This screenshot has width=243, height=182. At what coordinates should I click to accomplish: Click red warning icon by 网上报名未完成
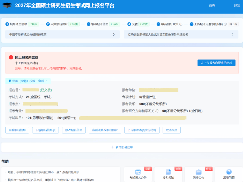click(11, 57)
